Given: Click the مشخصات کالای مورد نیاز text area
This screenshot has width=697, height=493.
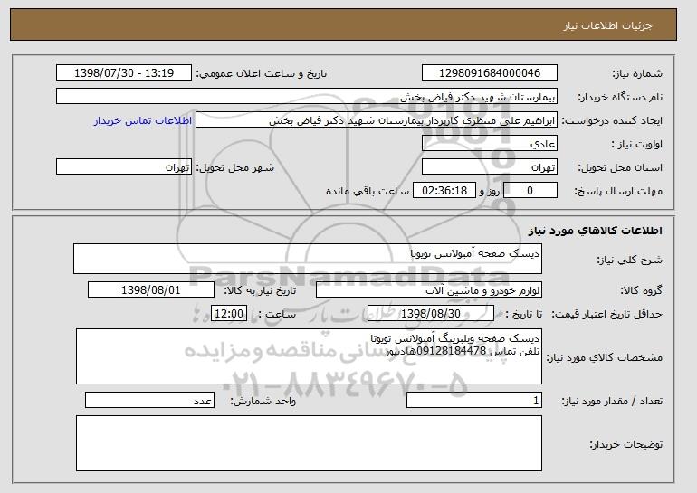Looking at the screenshot, I should [309, 356].
